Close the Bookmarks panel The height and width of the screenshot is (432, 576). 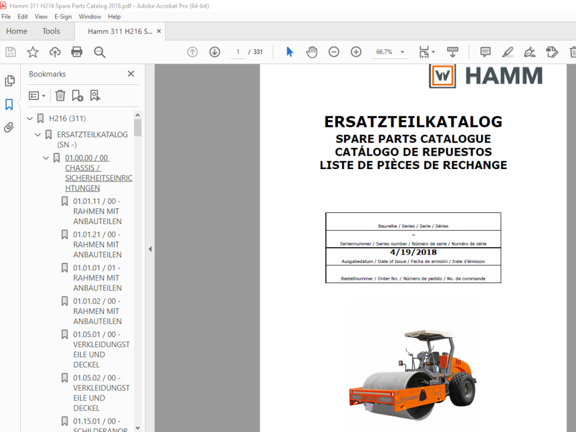130,74
